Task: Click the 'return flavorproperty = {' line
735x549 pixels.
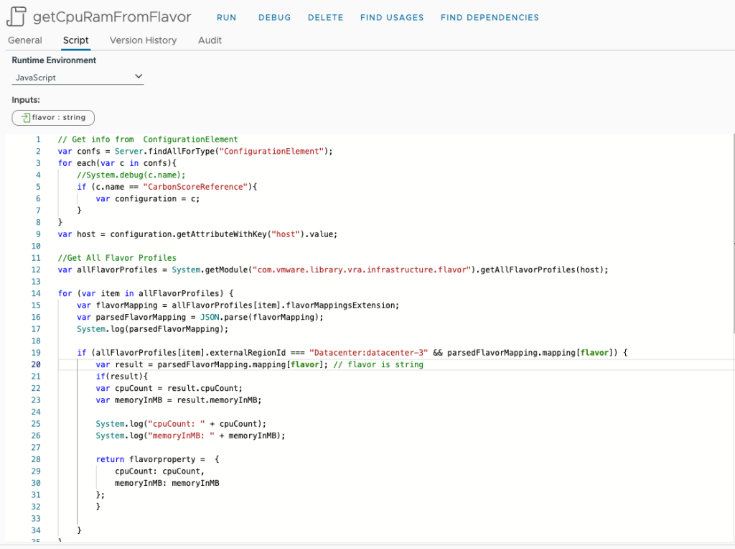Action: pyautogui.click(x=157, y=459)
